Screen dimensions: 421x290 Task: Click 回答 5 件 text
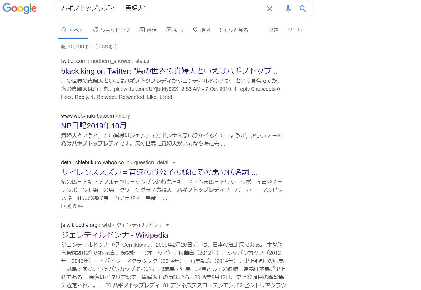[72, 206]
